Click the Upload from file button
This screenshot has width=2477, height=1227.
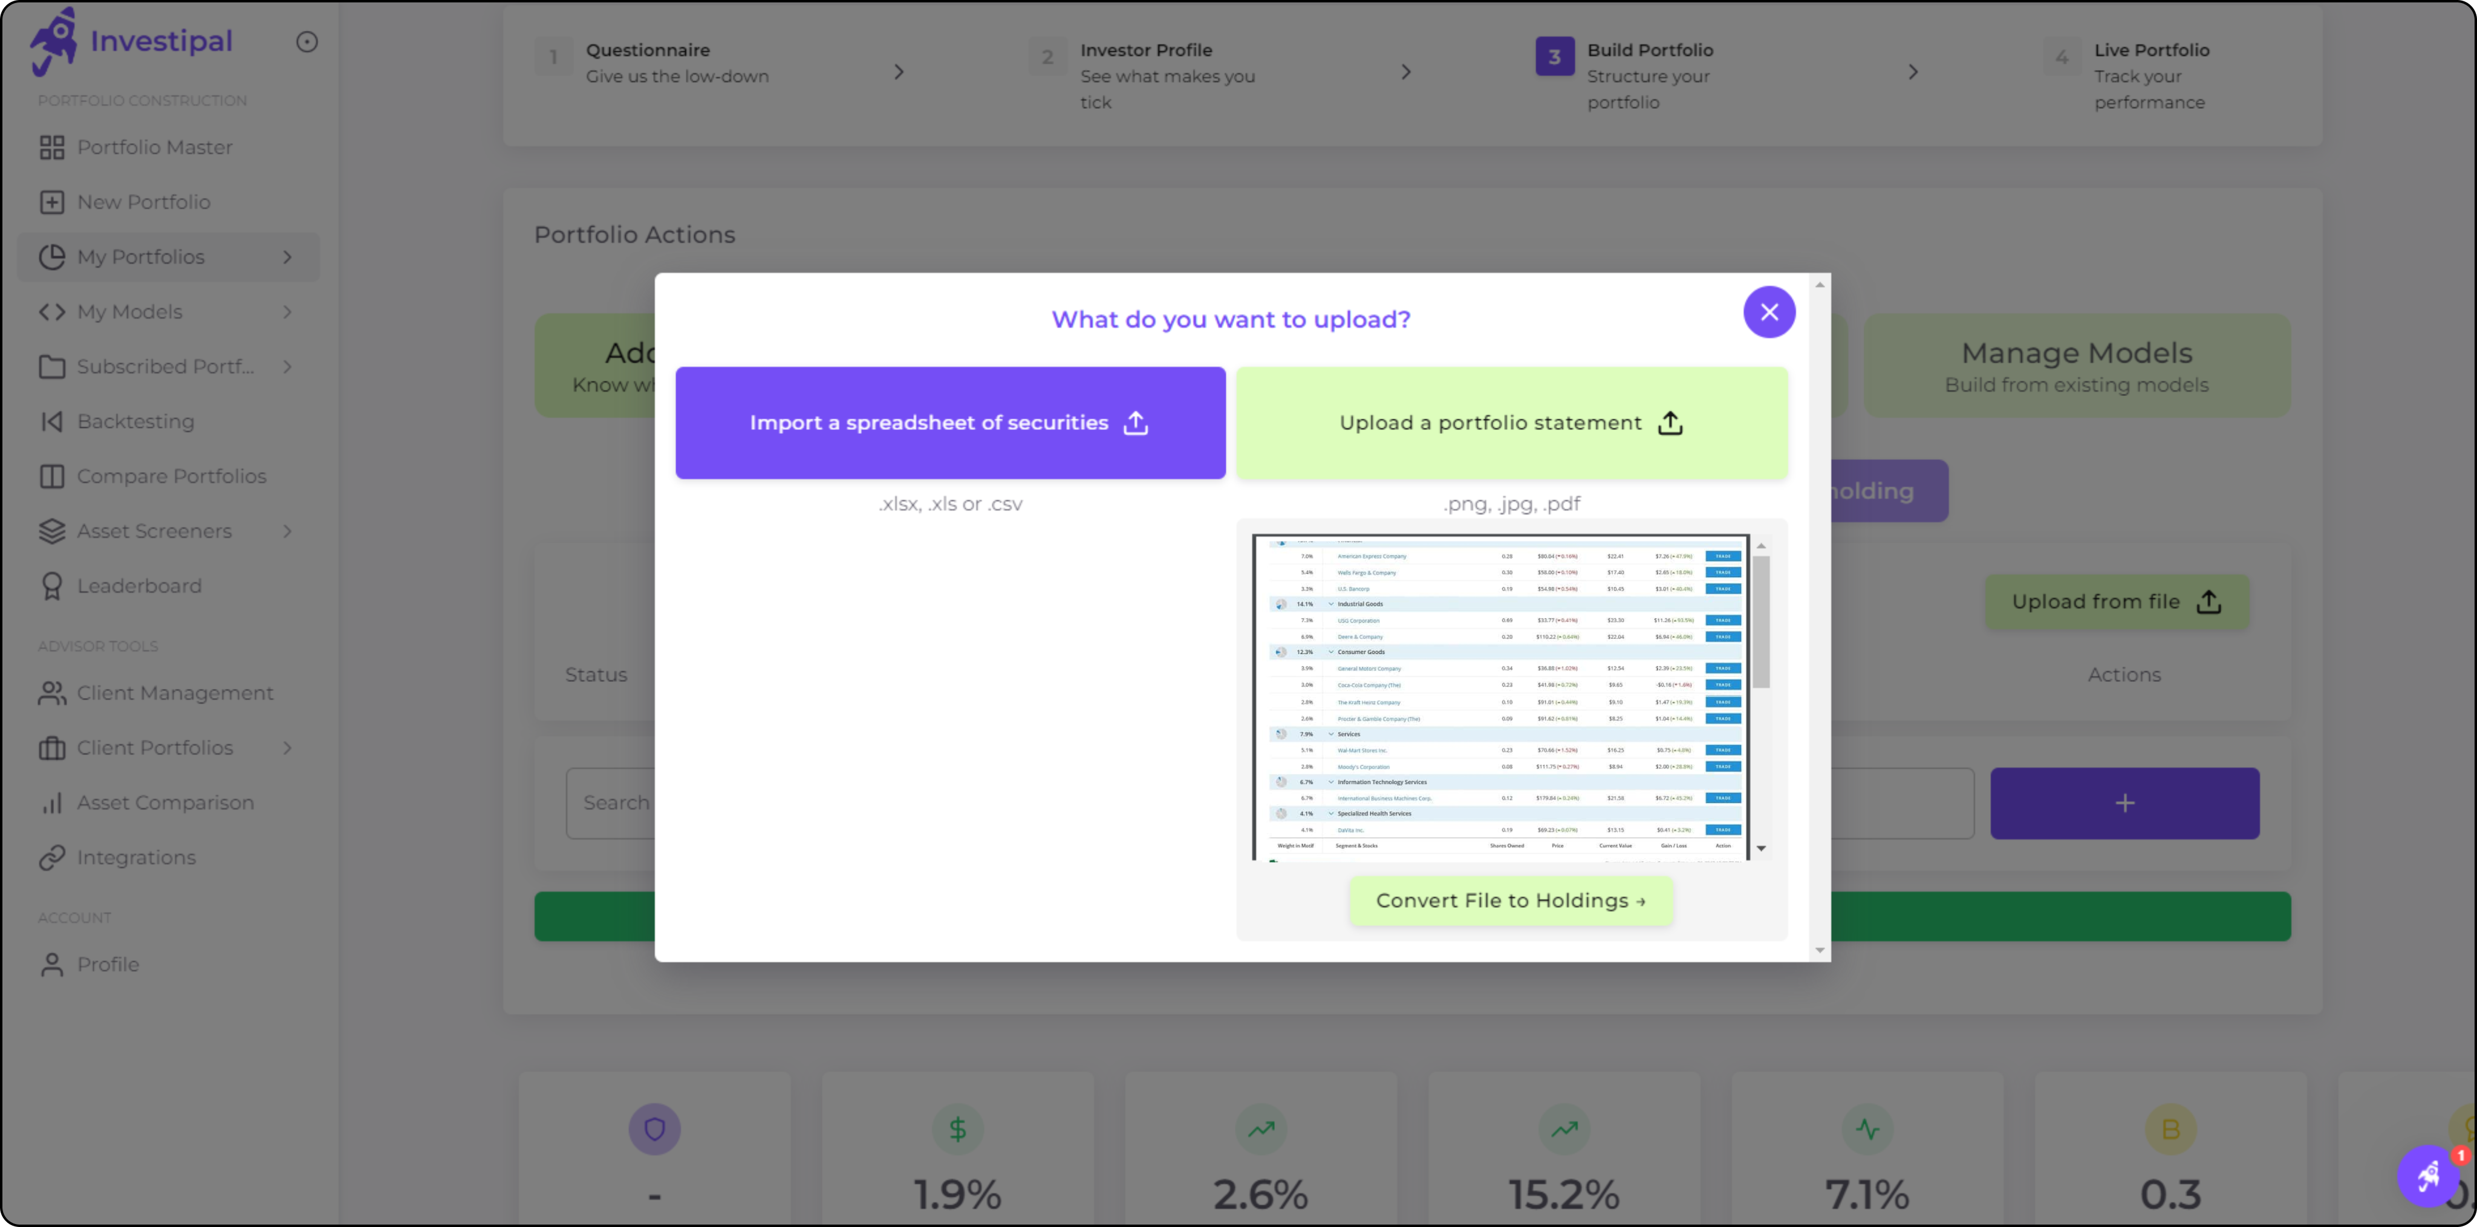(x=2115, y=601)
